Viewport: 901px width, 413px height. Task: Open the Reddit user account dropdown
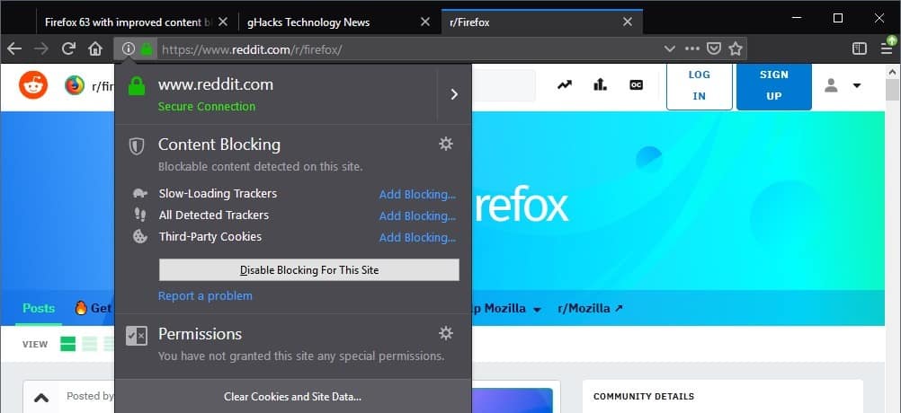click(857, 86)
